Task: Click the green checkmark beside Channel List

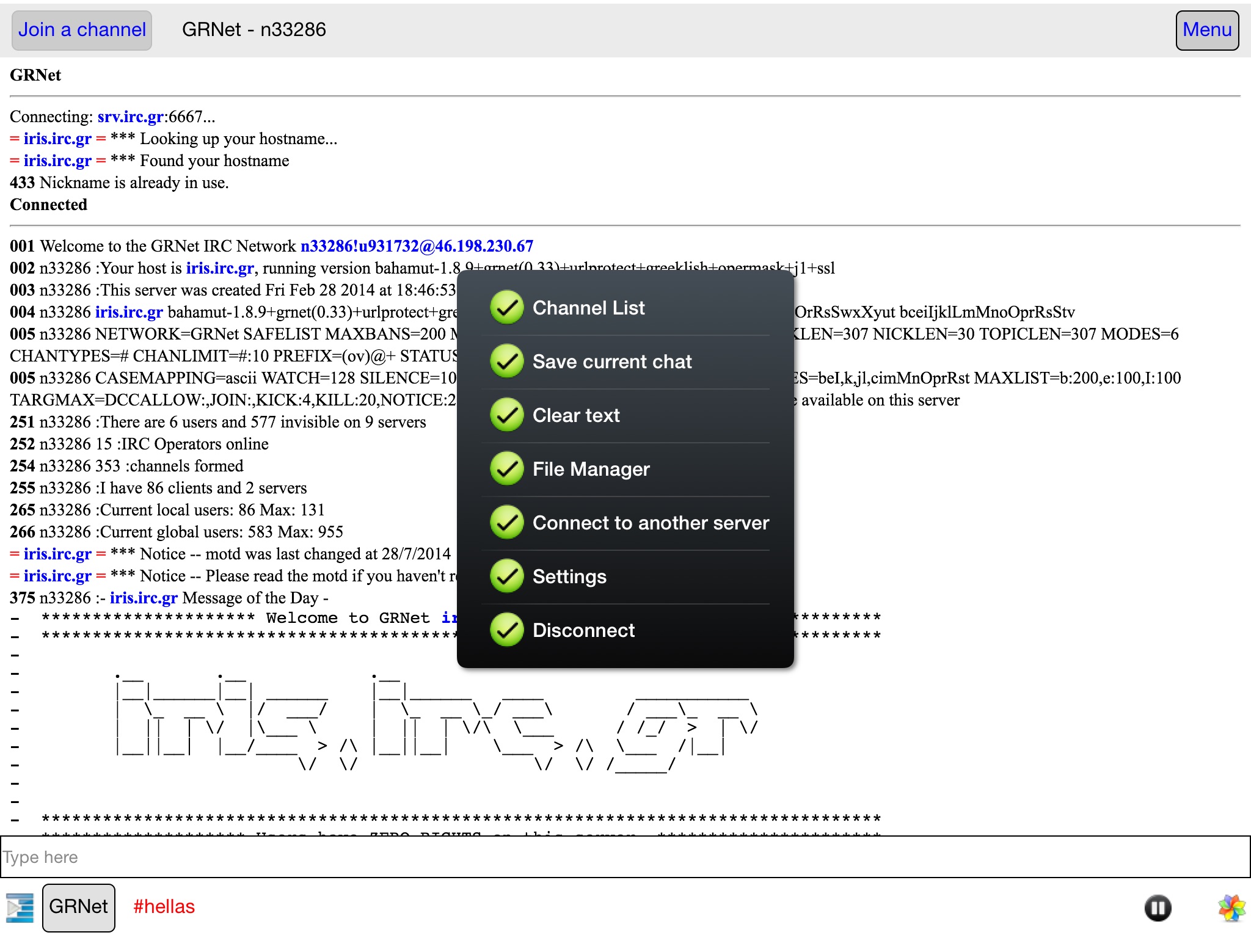Action: 506,308
